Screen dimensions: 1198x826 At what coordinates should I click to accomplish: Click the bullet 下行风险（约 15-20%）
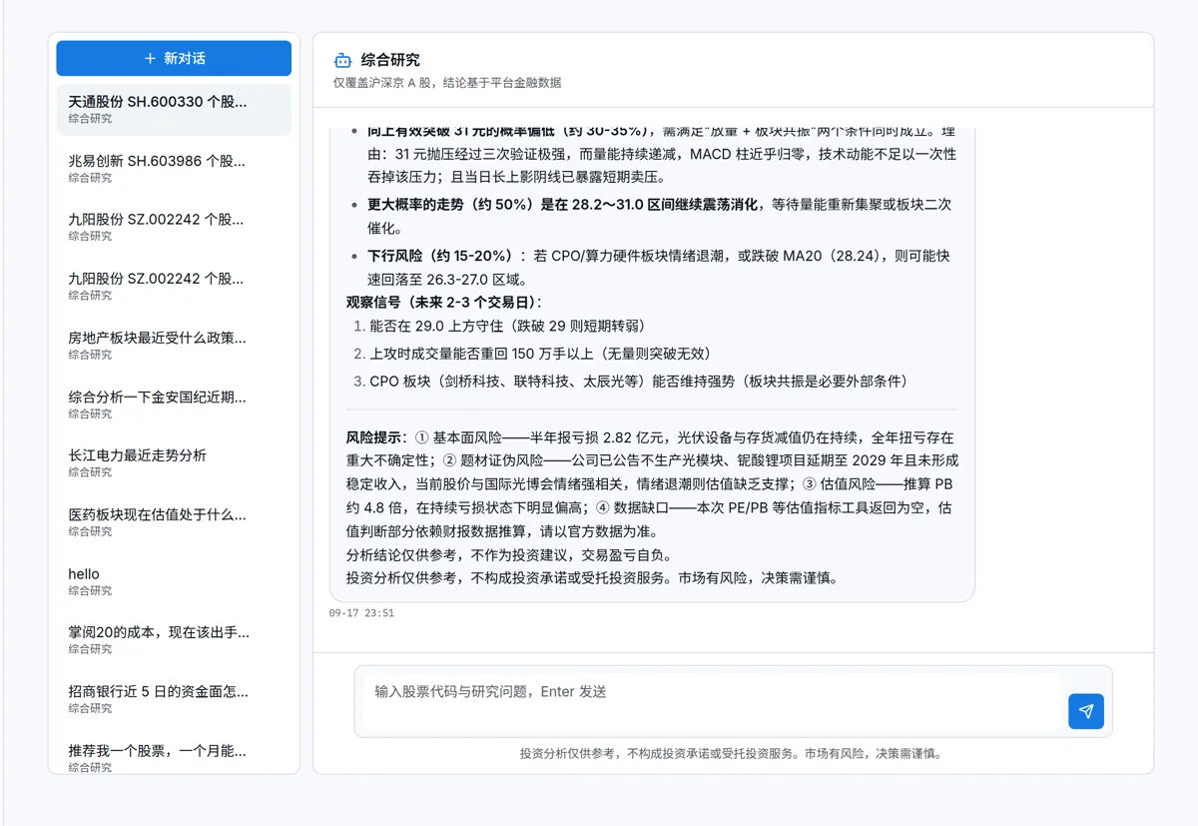[x=659, y=268]
